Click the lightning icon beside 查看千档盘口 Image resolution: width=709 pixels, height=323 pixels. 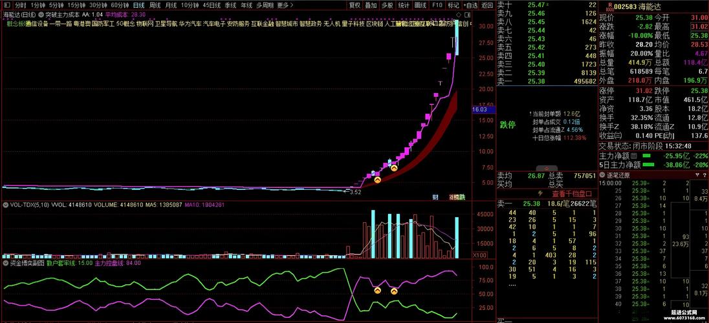coord(541,193)
